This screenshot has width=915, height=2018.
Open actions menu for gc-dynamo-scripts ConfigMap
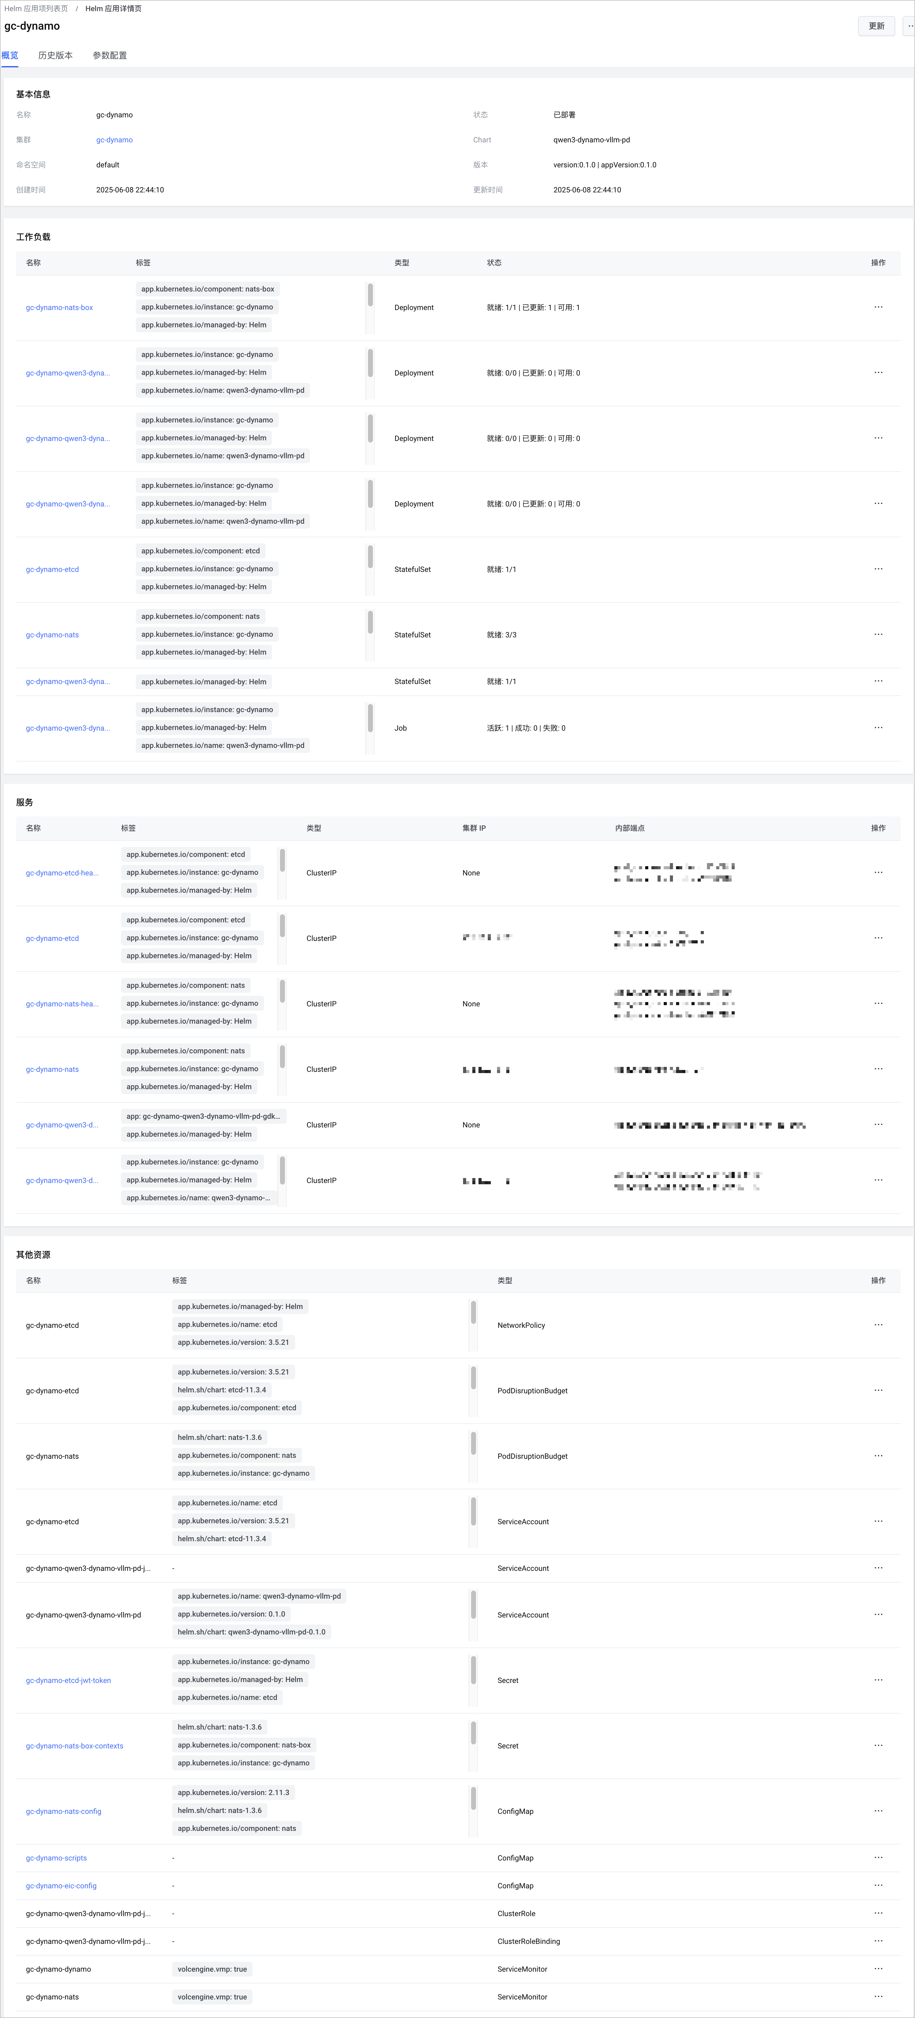(x=878, y=1857)
